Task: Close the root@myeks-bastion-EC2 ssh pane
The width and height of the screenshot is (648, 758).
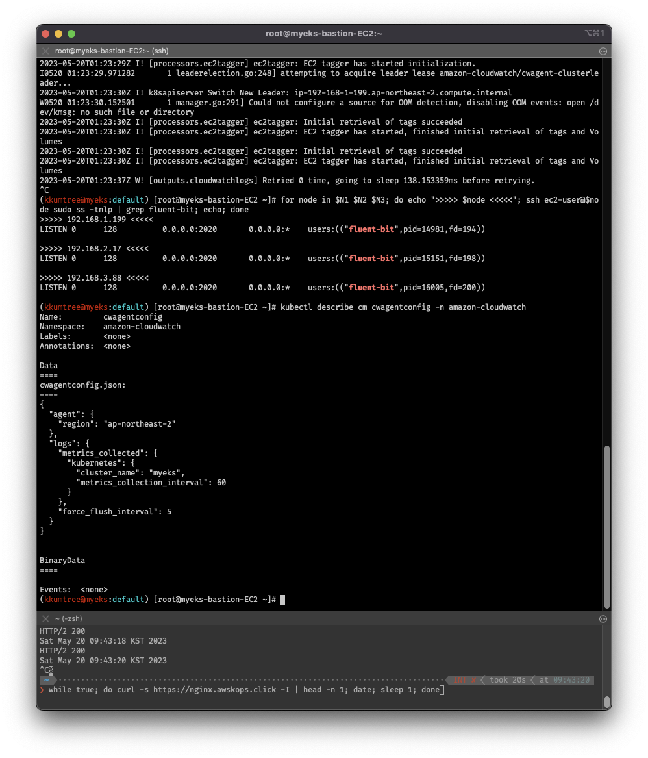Action: 45,51
